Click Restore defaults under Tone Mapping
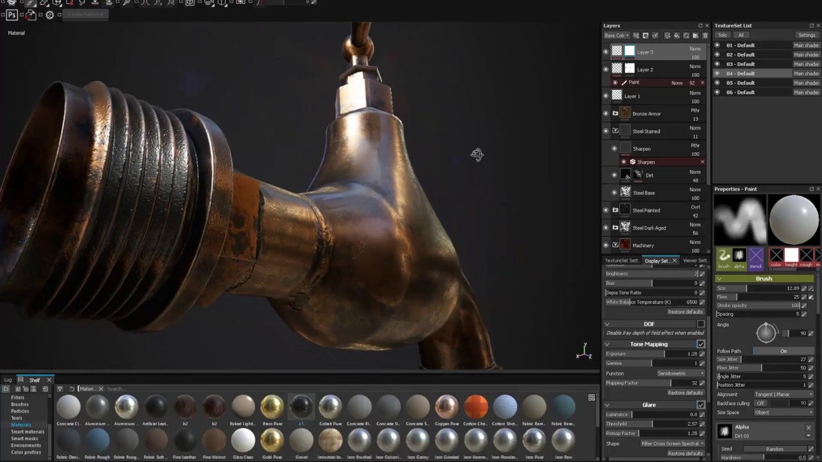Image resolution: width=822 pixels, height=462 pixels. pyautogui.click(x=685, y=392)
